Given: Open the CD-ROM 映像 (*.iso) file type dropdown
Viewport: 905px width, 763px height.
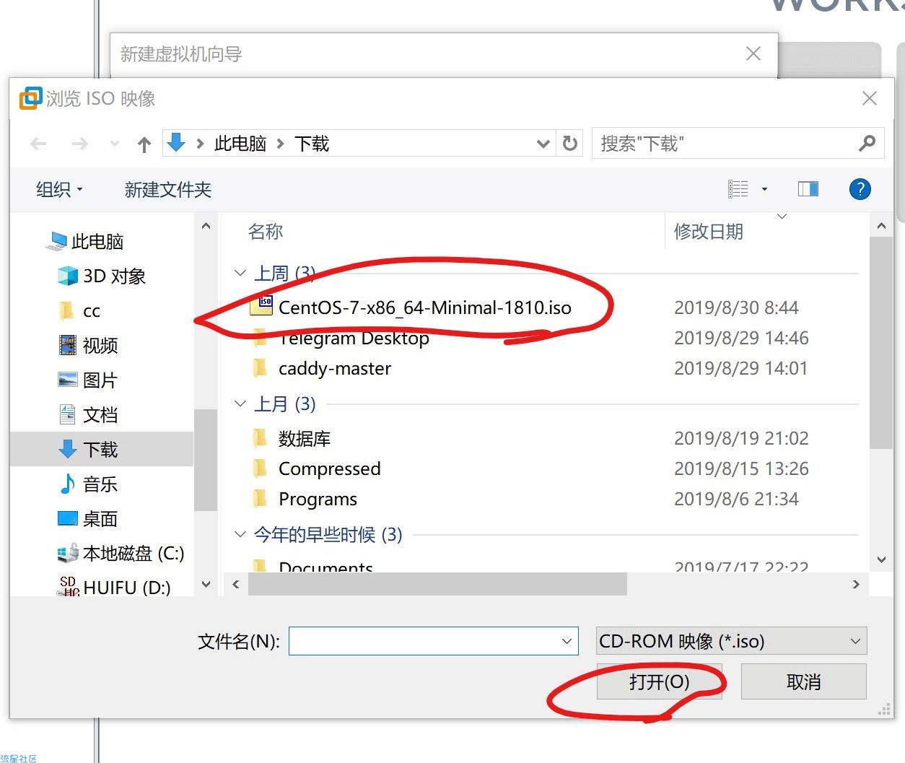Looking at the screenshot, I should click(x=732, y=641).
